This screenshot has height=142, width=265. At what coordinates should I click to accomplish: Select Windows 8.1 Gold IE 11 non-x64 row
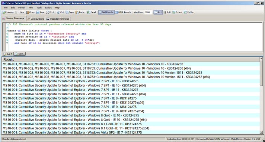coord(131,124)
